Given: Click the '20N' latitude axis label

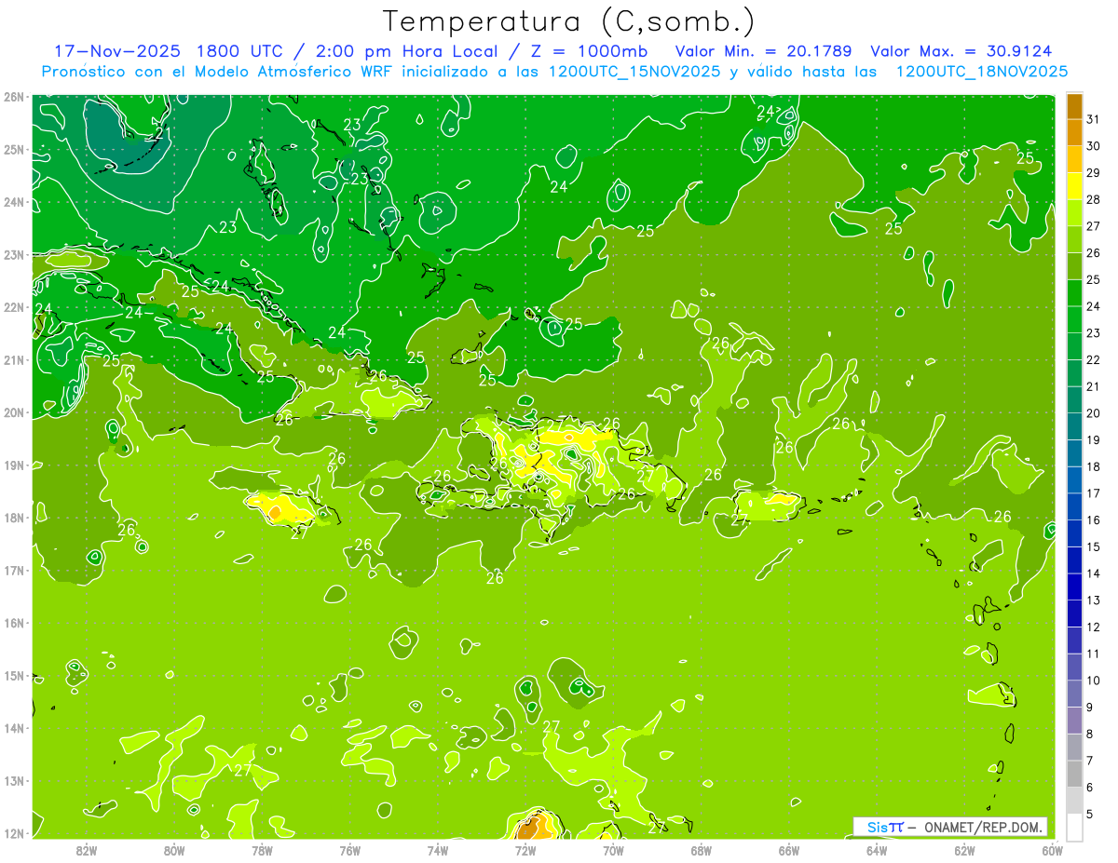Looking at the screenshot, I should pyautogui.click(x=13, y=412).
